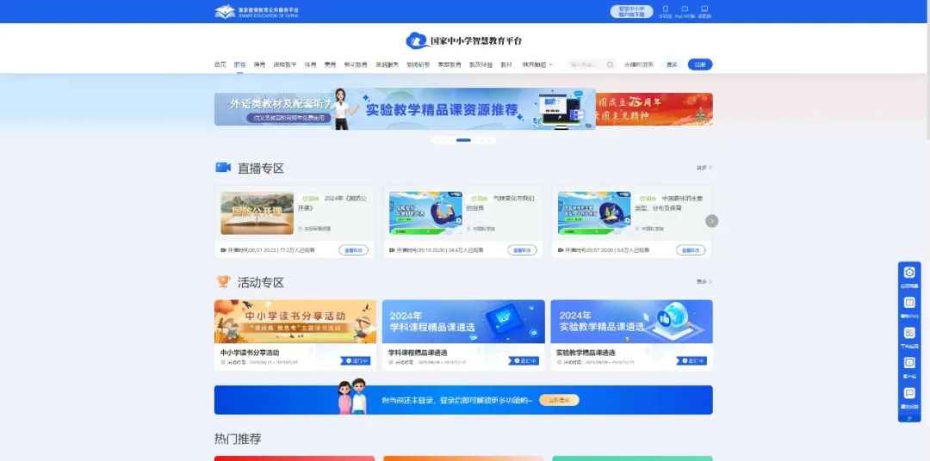Open the 教材 navigation item
The height and width of the screenshot is (461, 930).
(506, 65)
